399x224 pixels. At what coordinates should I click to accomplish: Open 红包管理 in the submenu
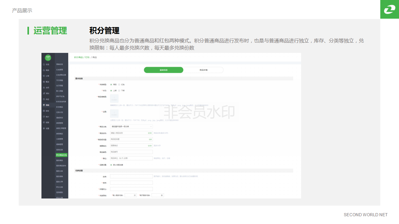60,70
